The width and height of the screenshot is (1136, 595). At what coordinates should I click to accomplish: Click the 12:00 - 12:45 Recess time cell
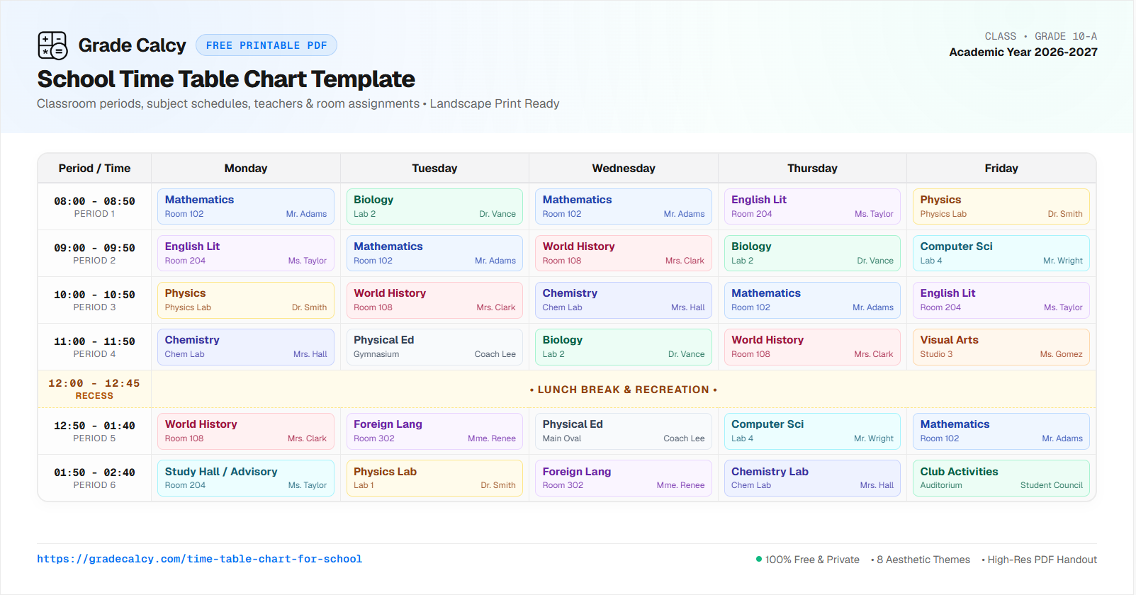(94, 389)
